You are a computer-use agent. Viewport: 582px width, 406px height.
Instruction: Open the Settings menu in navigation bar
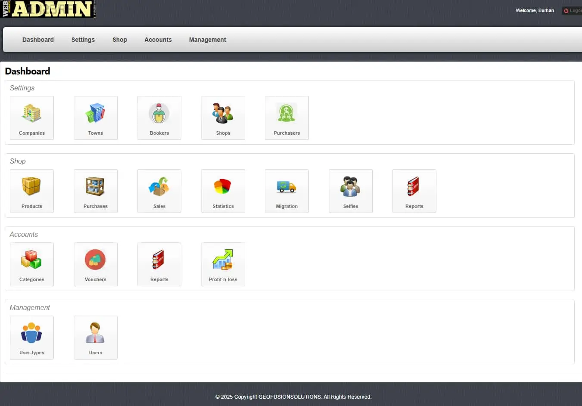[x=83, y=40]
